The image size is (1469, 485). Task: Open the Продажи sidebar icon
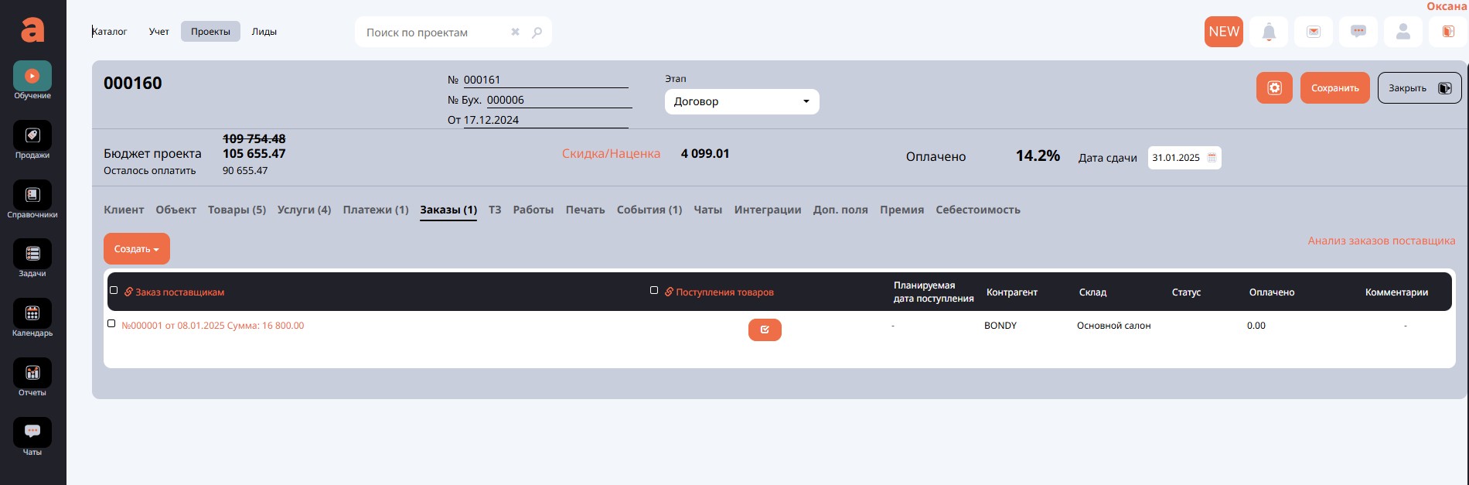click(32, 136)
